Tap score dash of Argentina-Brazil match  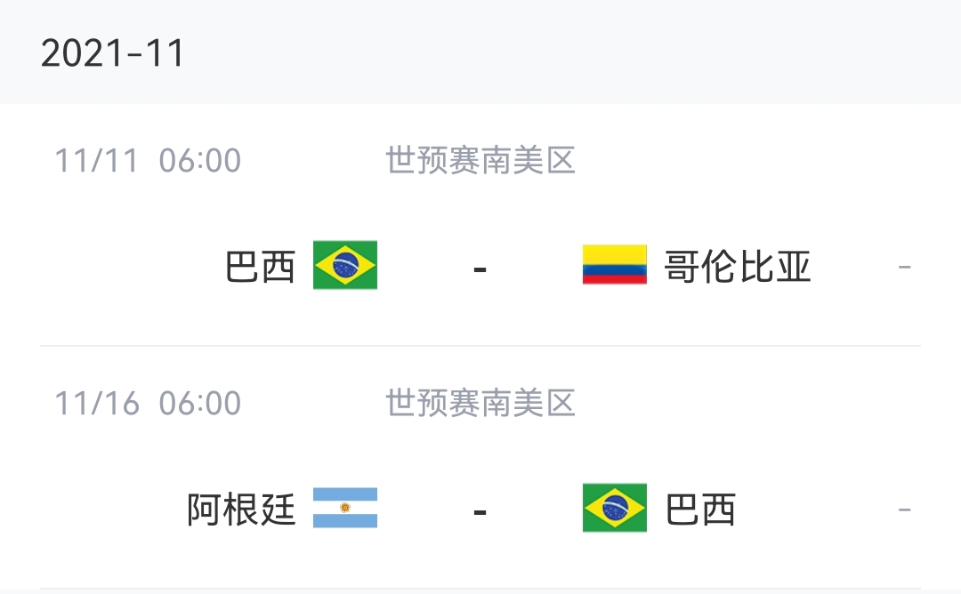coord(480,511)
